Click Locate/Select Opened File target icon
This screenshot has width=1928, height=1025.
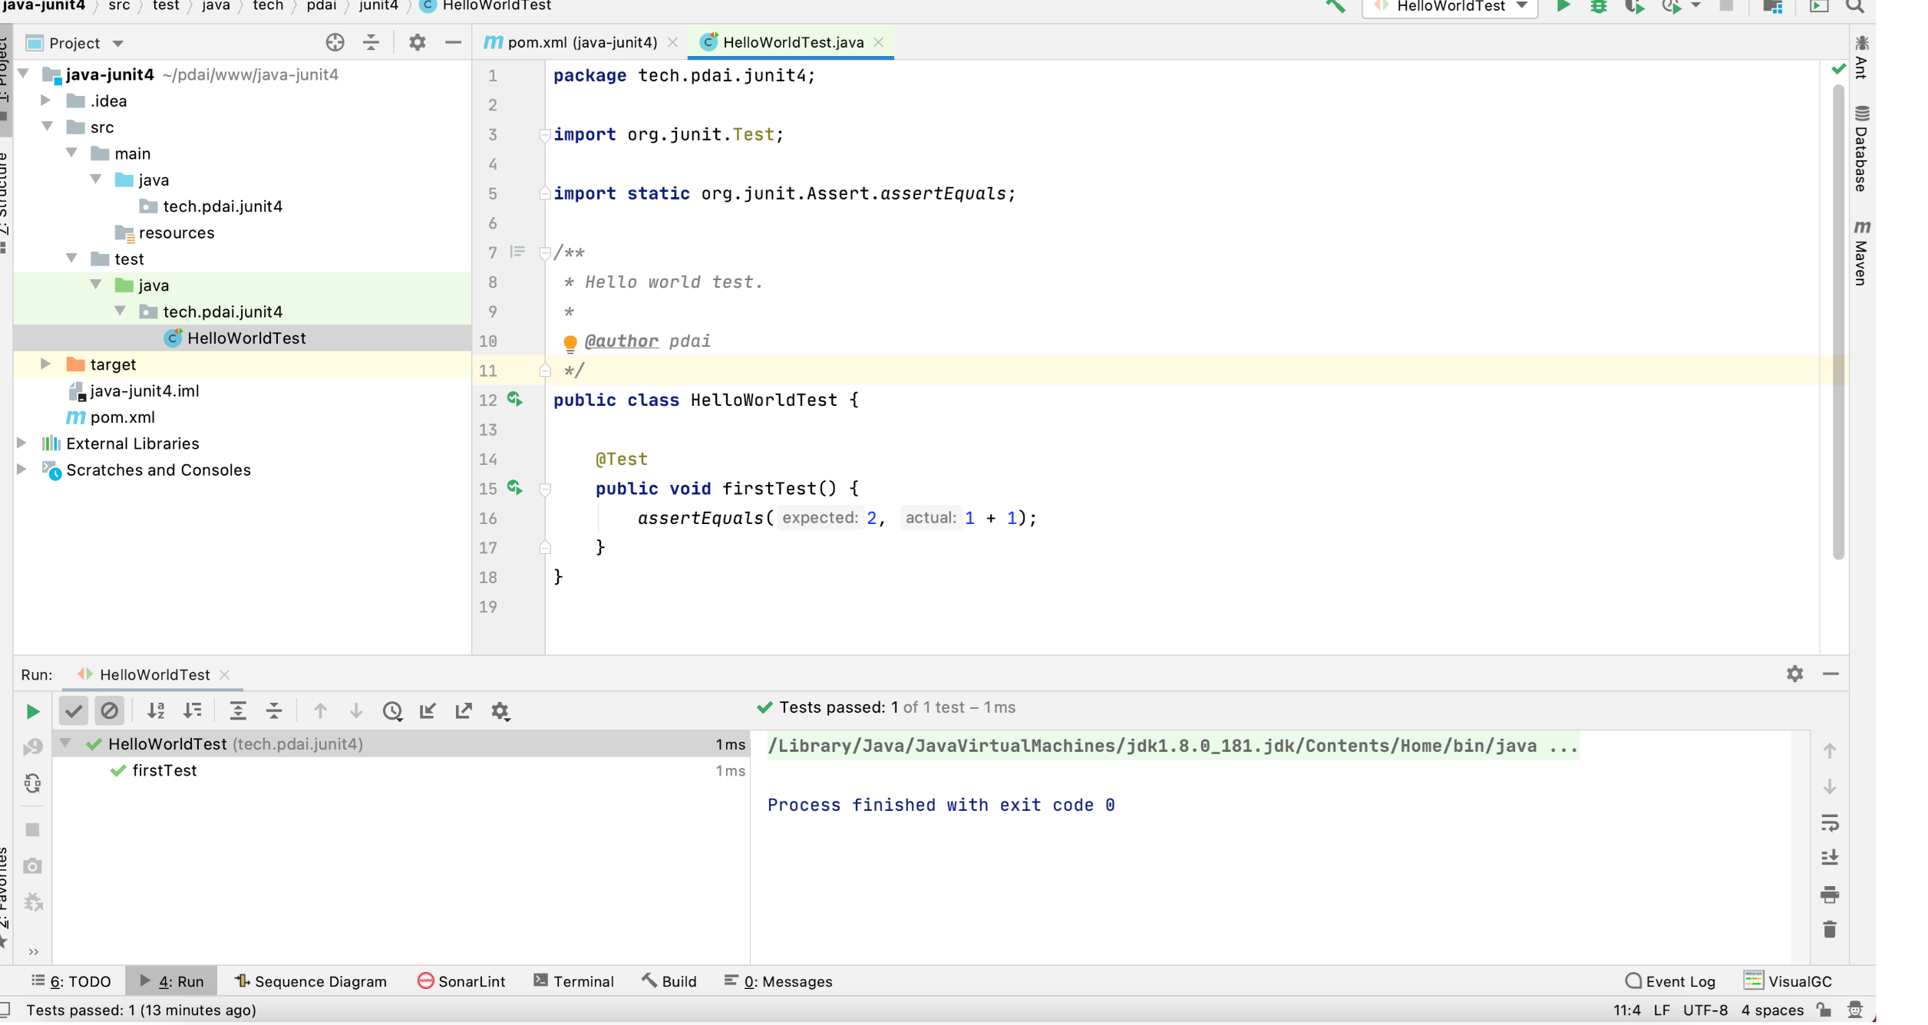click(x=335, y=42)
